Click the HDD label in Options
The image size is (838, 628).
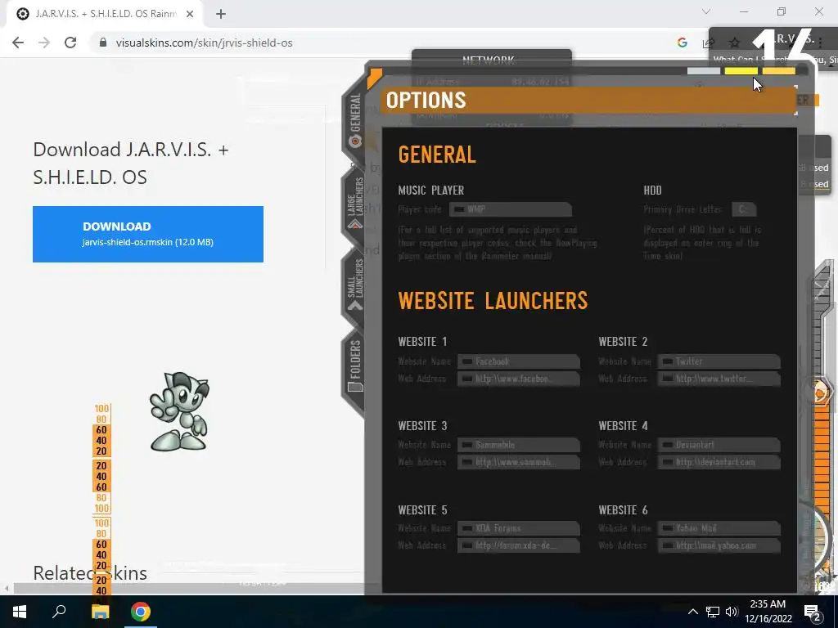tap(652, 190)
